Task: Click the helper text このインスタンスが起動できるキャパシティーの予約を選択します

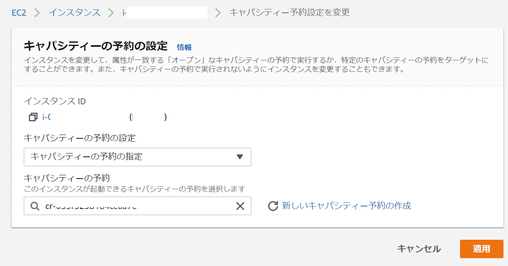Action: pos(134,189)
